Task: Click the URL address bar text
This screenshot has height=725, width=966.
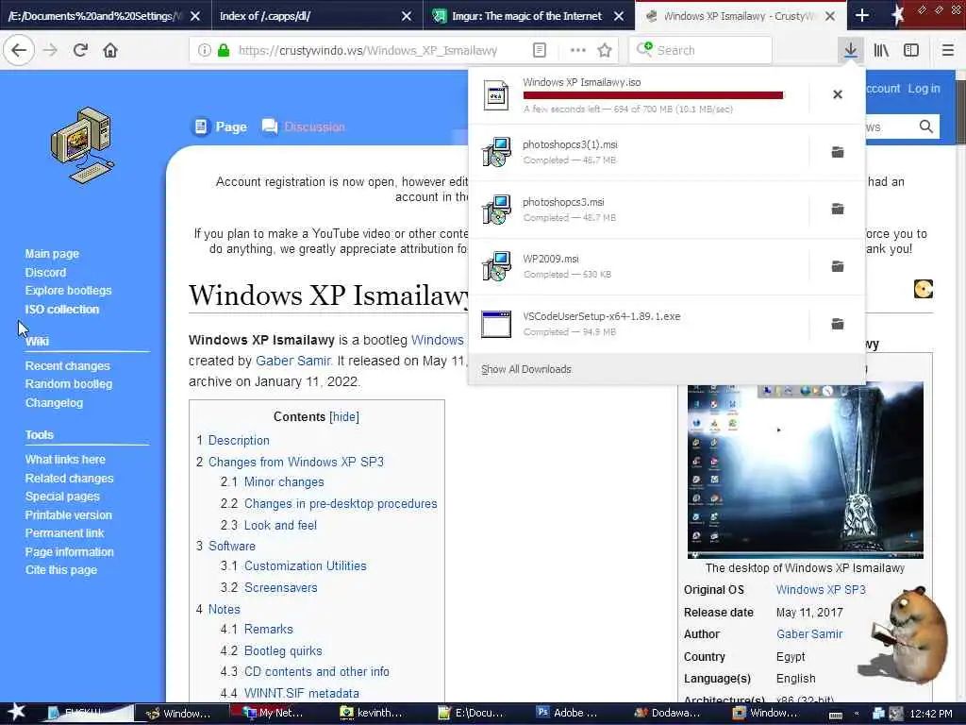Action: [x=368, y=51]
